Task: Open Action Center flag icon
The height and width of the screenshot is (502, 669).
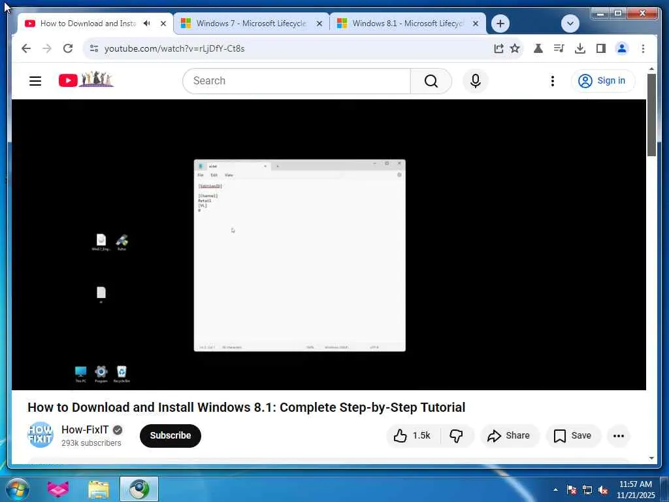Action: pos(572,490)
